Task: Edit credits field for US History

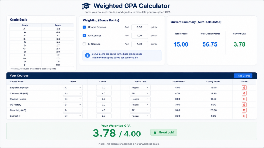Action: [x=104, y=105]
